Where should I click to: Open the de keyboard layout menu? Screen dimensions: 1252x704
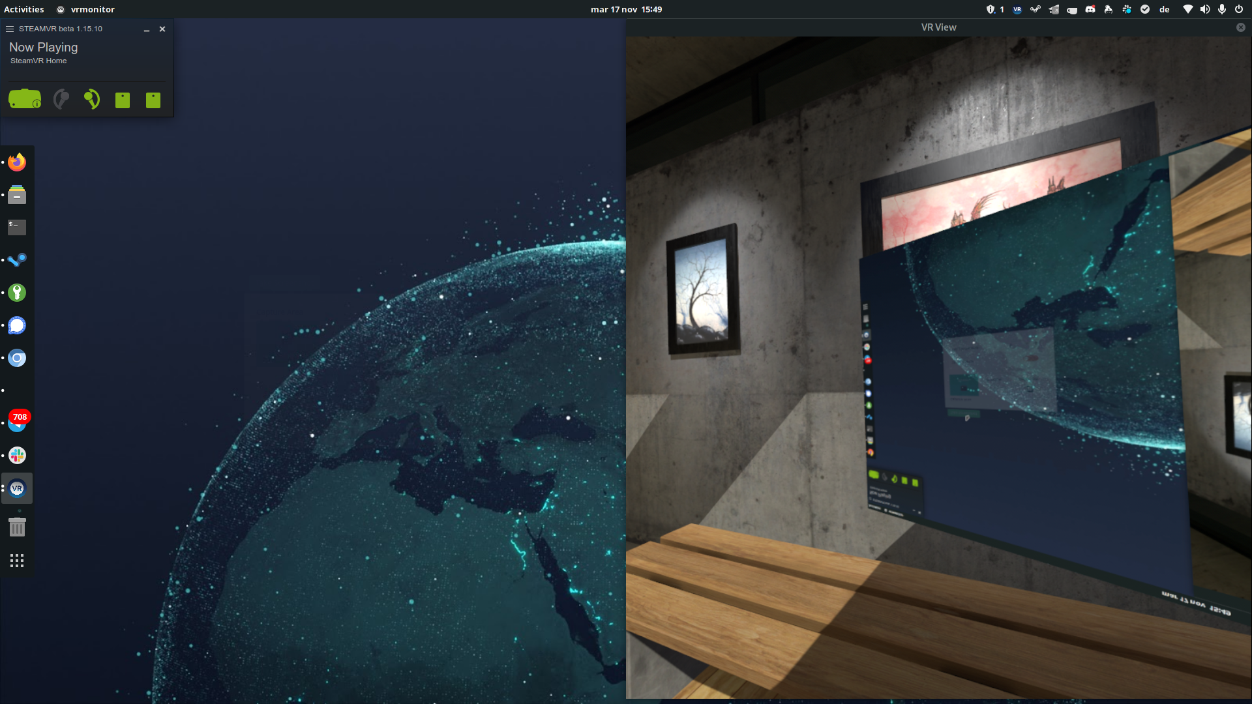pyautogui.click(x=1165, y=9)
